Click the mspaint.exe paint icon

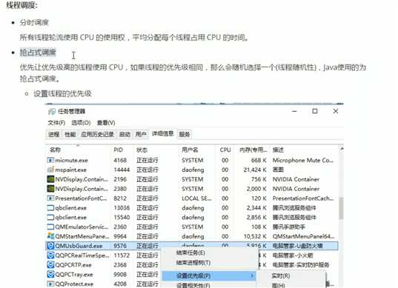[50, 170]
